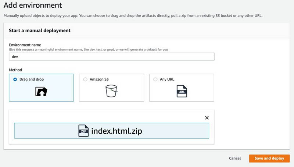The image size is (294, 167).
Task: Click the Method label
Action: tap(15, 70)
